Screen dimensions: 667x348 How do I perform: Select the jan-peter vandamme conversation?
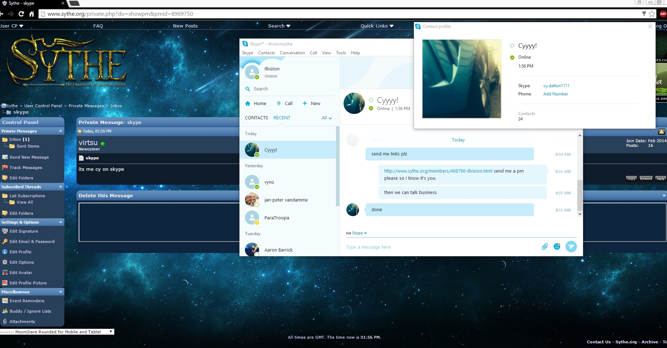pos(288,200)
